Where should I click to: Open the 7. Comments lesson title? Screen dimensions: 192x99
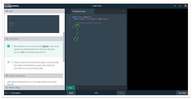click(x=15, y=93)
